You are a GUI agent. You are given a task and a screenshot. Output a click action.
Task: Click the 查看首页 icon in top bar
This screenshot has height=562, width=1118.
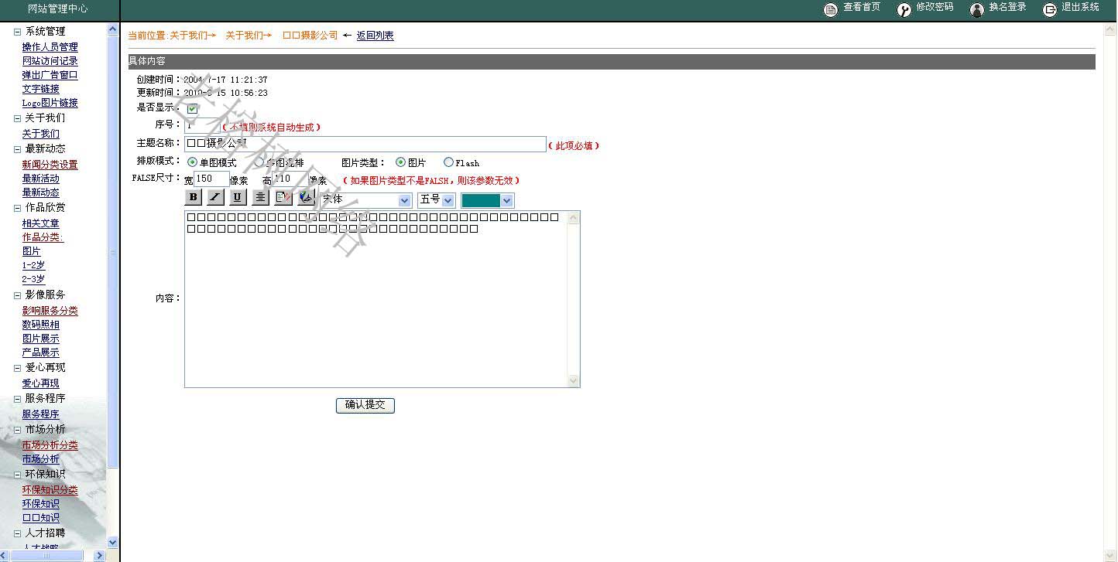click(x=831, y=10)
